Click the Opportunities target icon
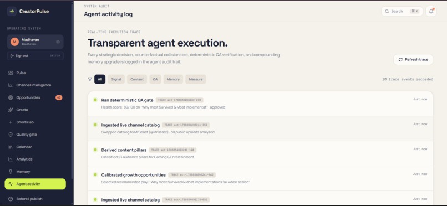This screenshot has height=206, width=447. click(11, 97)
